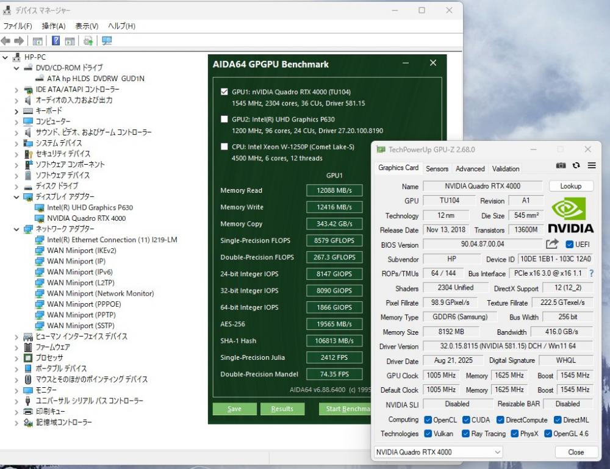This screenshot has width=610, height=469.
Task: Toggle the CUDA checkbox
Action: pos(466,420)
